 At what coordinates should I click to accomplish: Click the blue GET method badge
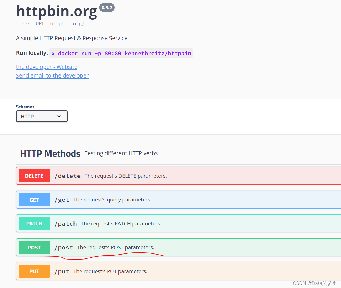tap(34, 200)
